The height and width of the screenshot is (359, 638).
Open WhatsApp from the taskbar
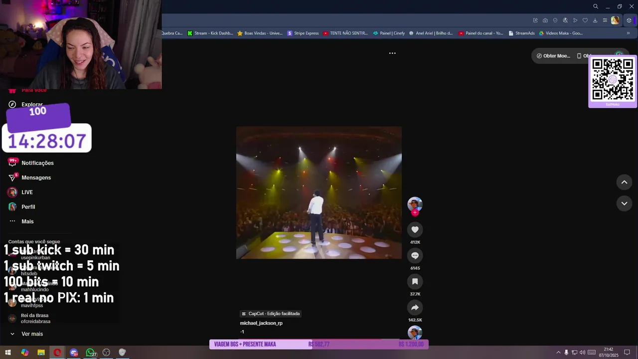point(90,353)
